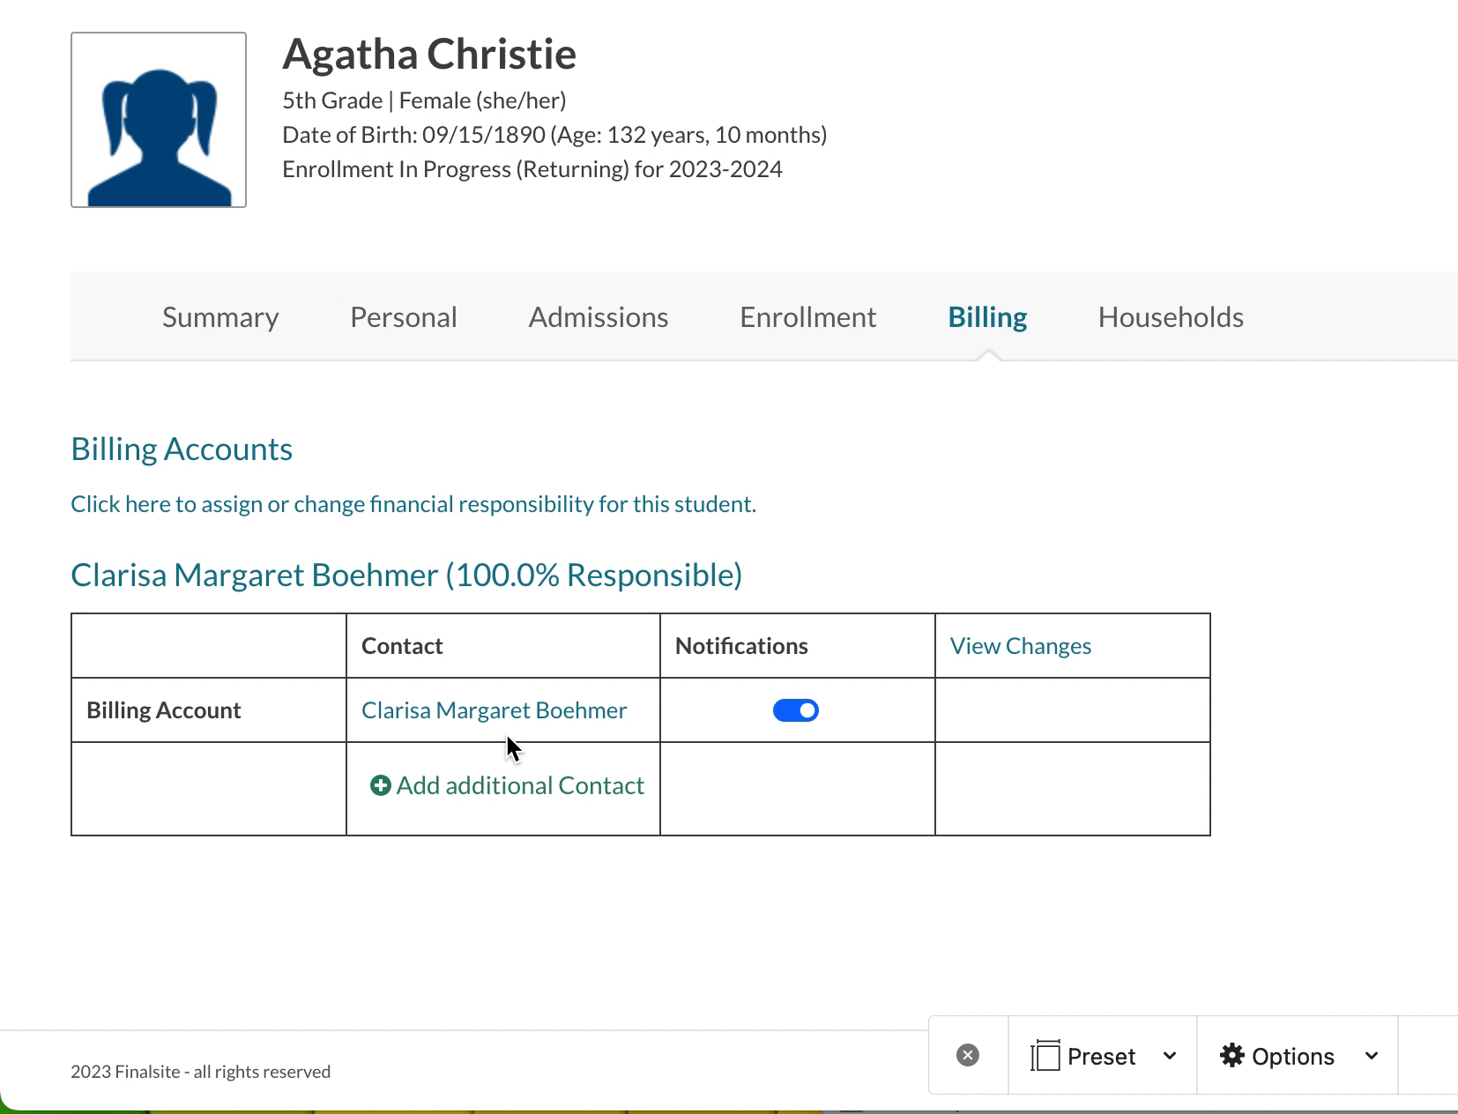Click the circled X dismiss icon
This screenshot has width=1458, height=1114.
(x=968, y=1055)
